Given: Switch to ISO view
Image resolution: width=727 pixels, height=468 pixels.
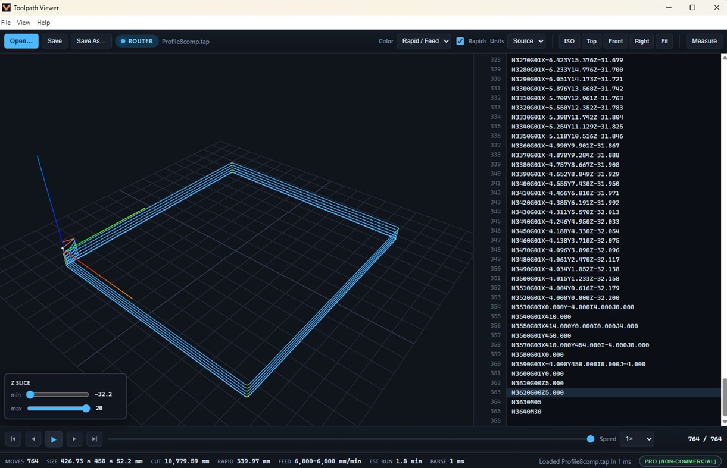Looking at the screenshot, I should pyautogui.click(x=569, y=41).
